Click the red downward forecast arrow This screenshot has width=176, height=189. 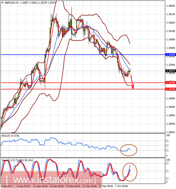click(x=132, y=82)
